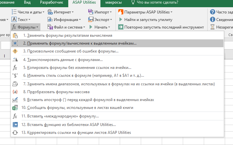Viewport: 233px width, 145px height.
Task: Open the Интернет dropdown
Action: pos(61,12)
